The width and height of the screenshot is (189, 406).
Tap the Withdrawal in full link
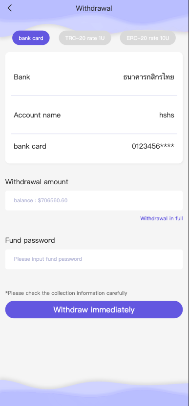click(162, 218)
